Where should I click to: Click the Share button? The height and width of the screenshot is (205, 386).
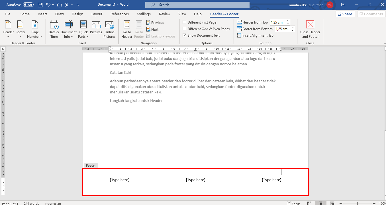pyautogui.click(x=345, y=14)
